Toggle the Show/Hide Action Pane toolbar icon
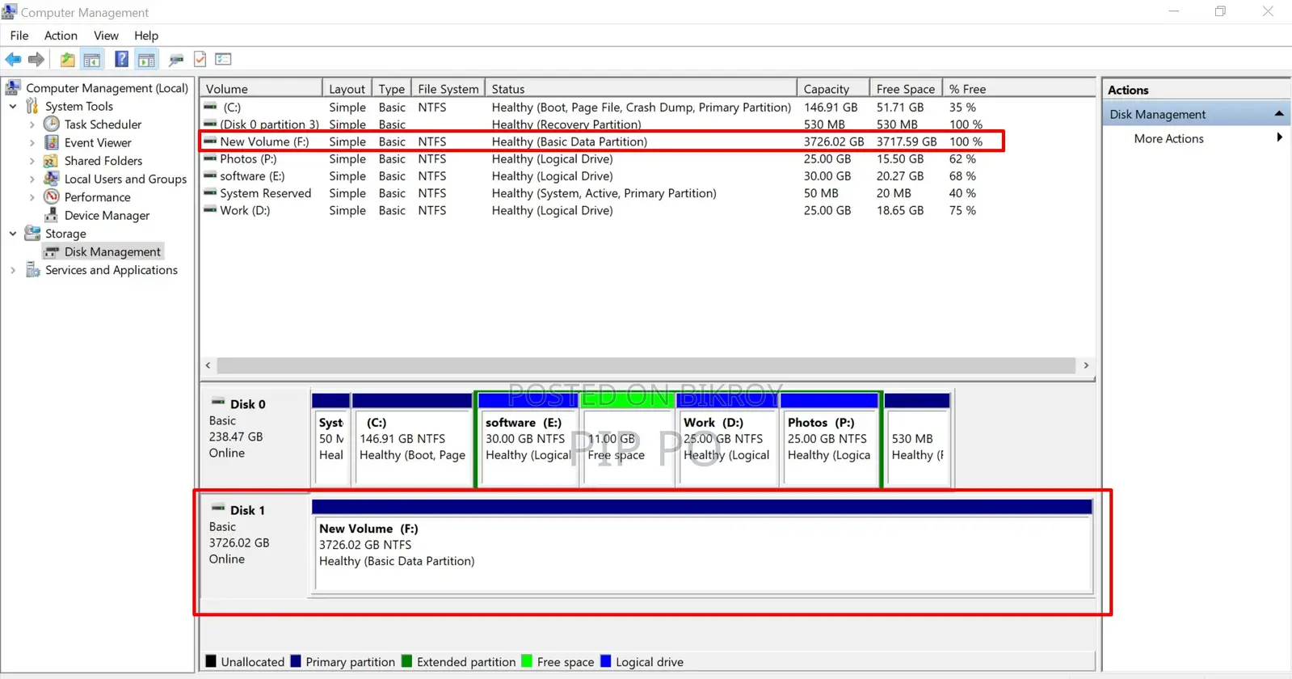This screenshot has width=1292, height=679. (x=146, y=59)
